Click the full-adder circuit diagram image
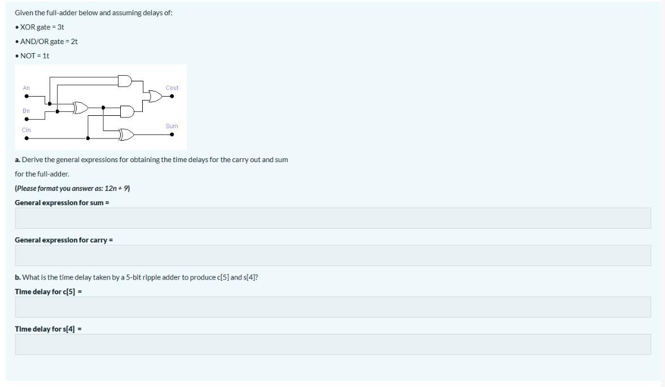The image size is (665, 387). tap(102, 105)
